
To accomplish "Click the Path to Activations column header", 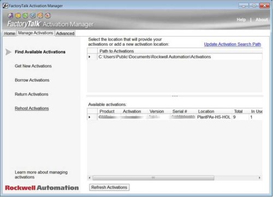I will tap(180, 51).
